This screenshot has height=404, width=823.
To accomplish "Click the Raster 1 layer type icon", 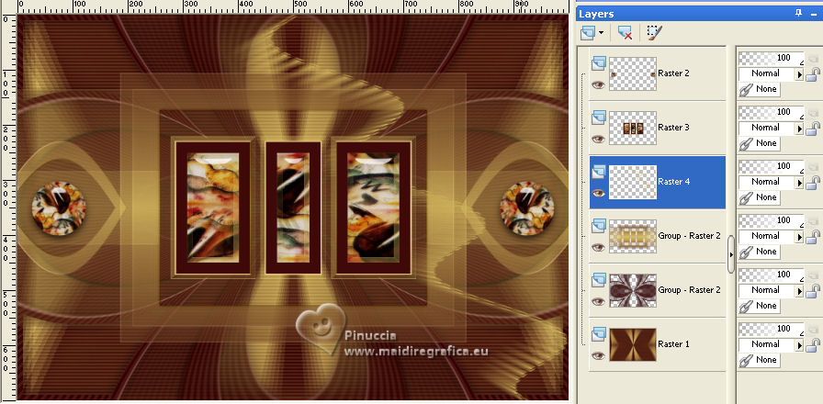I will pyautogui.click(x=598, y=335).
